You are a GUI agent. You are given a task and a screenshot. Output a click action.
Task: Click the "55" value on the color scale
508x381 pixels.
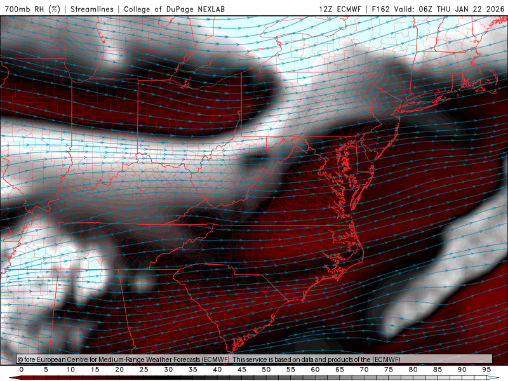[291, 370]
